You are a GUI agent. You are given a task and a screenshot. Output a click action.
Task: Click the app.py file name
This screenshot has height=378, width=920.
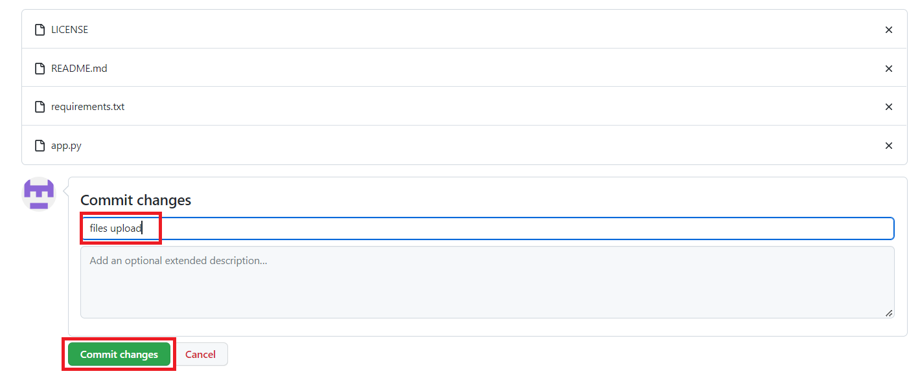(66, 146)
